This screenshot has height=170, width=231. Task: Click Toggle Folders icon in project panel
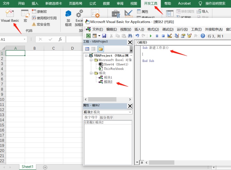[101, 49]
